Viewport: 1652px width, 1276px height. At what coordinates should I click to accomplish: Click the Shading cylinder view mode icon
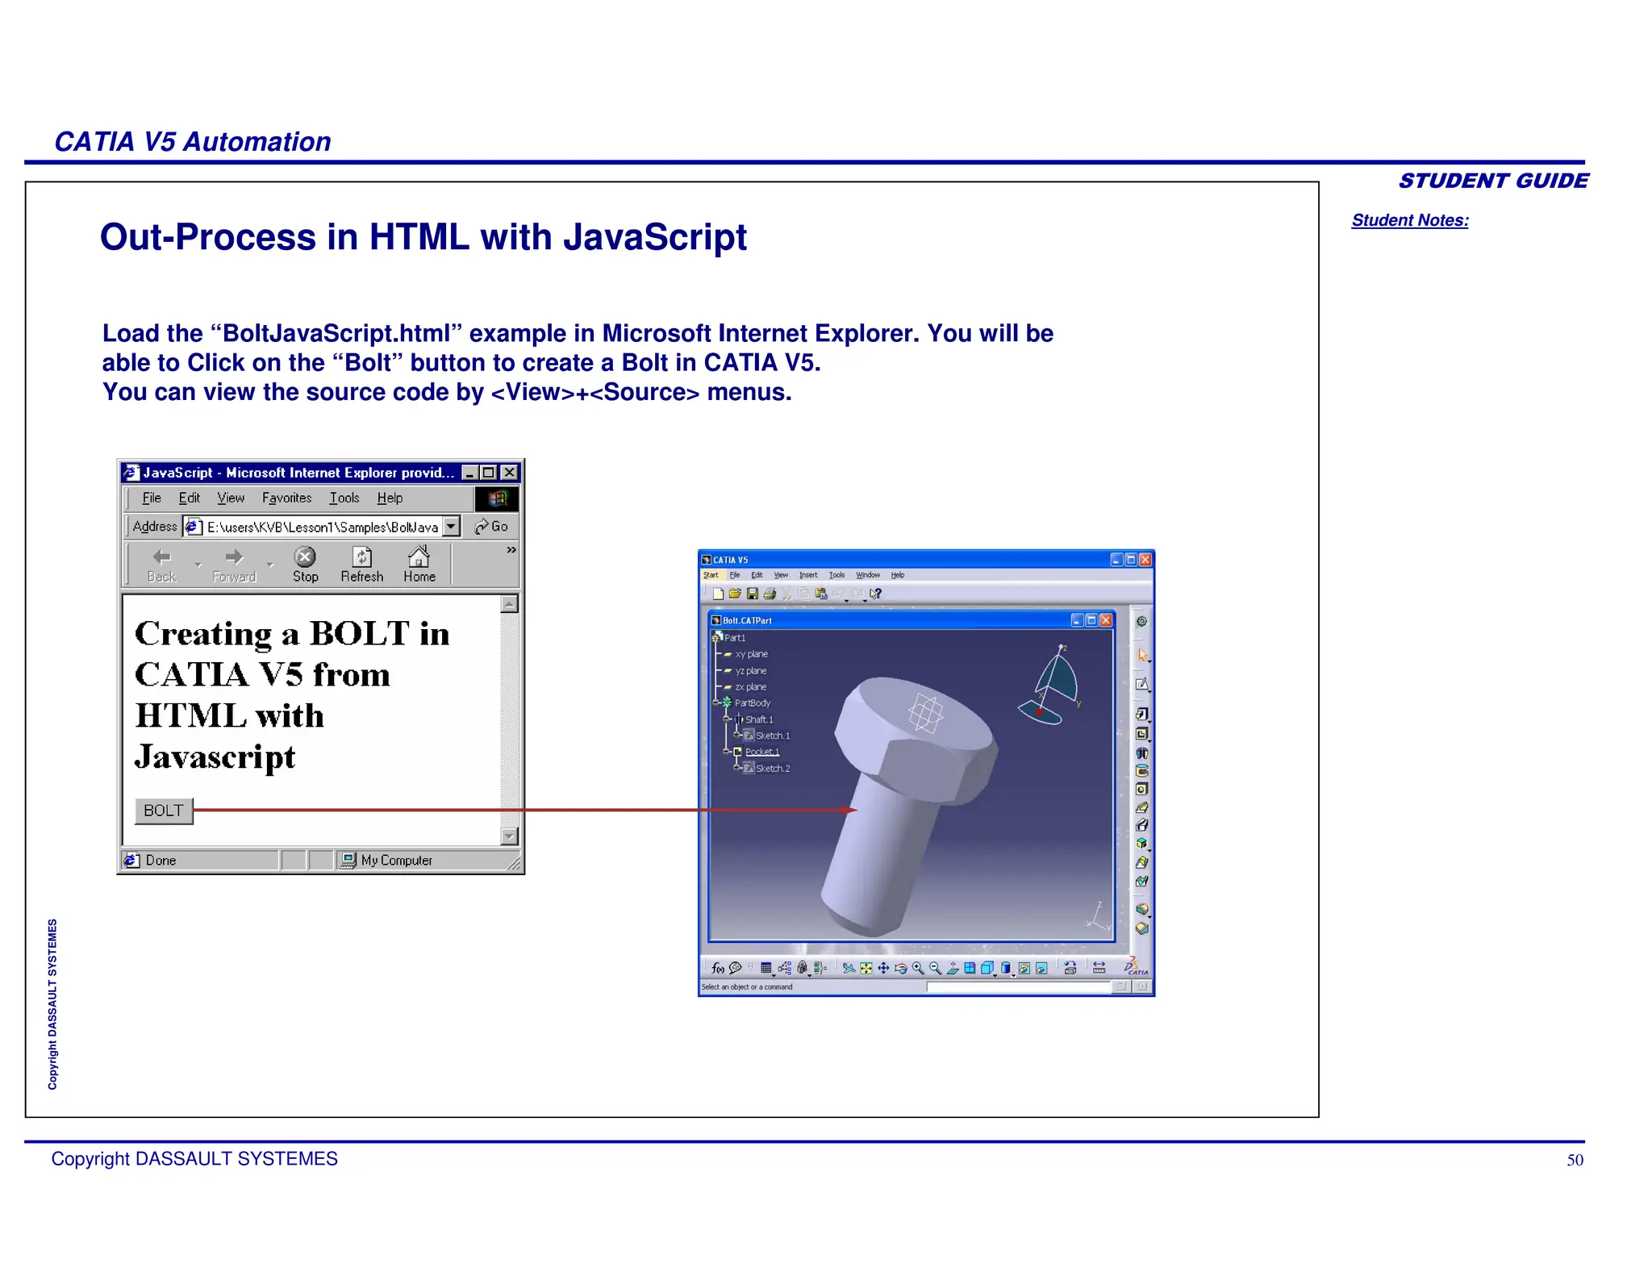click(x=1006, y=968)
